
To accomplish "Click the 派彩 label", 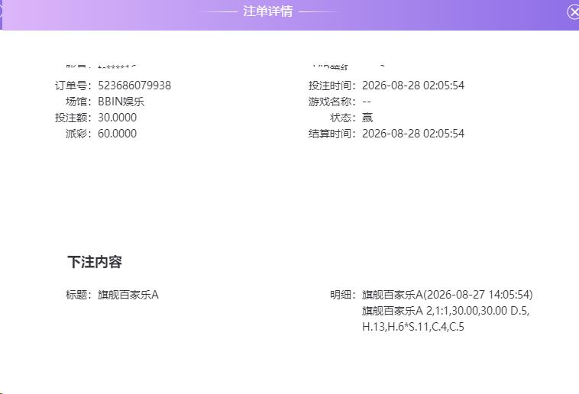I will 79,134.
